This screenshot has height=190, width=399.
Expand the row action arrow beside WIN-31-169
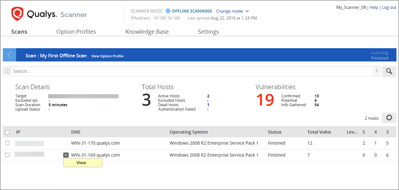[66, 155]
